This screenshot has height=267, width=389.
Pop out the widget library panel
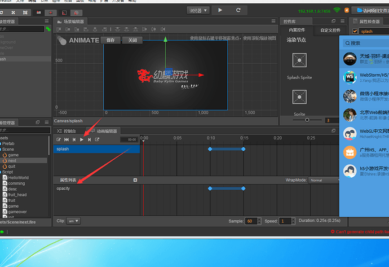tap(333, 21)
